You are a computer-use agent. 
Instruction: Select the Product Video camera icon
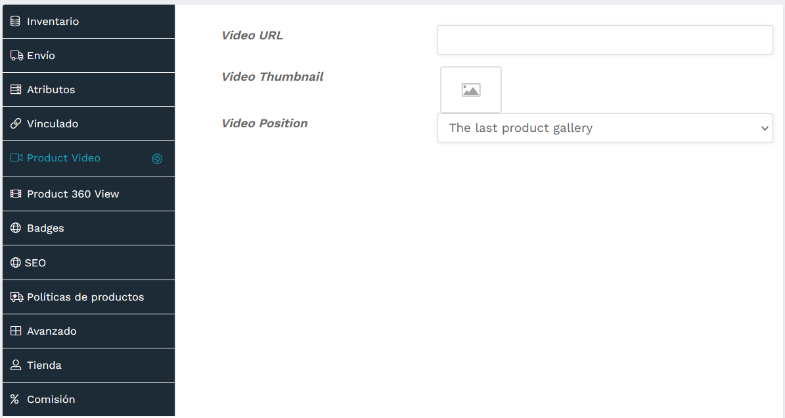coord(14,157)
